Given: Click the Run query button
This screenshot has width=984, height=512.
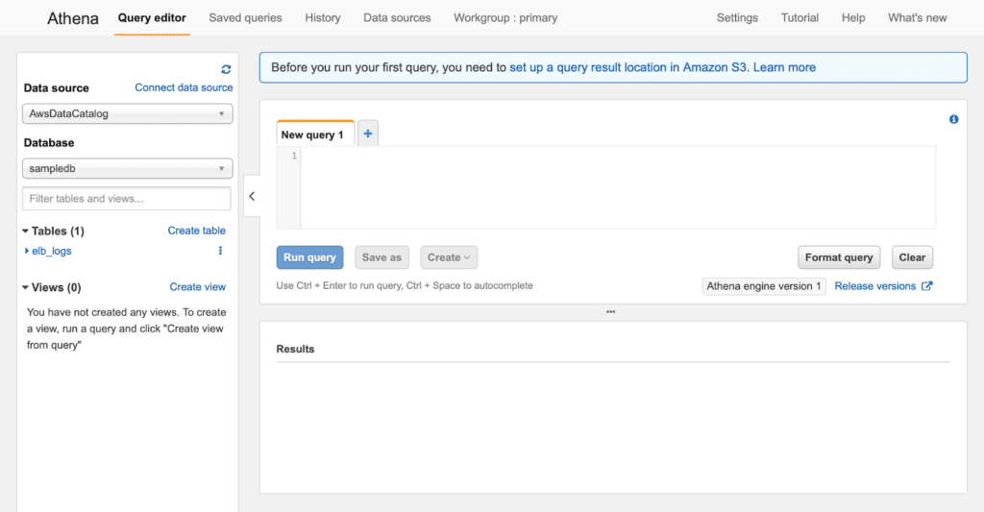Looking at the screenshot, I should [x=310, y=257].
